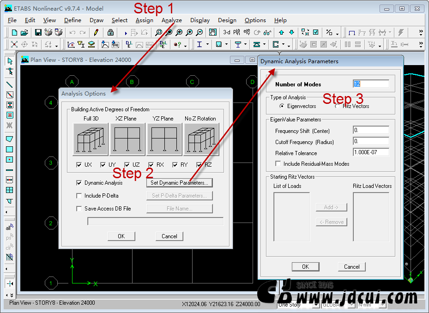Open the Display menu

point(200,20)
